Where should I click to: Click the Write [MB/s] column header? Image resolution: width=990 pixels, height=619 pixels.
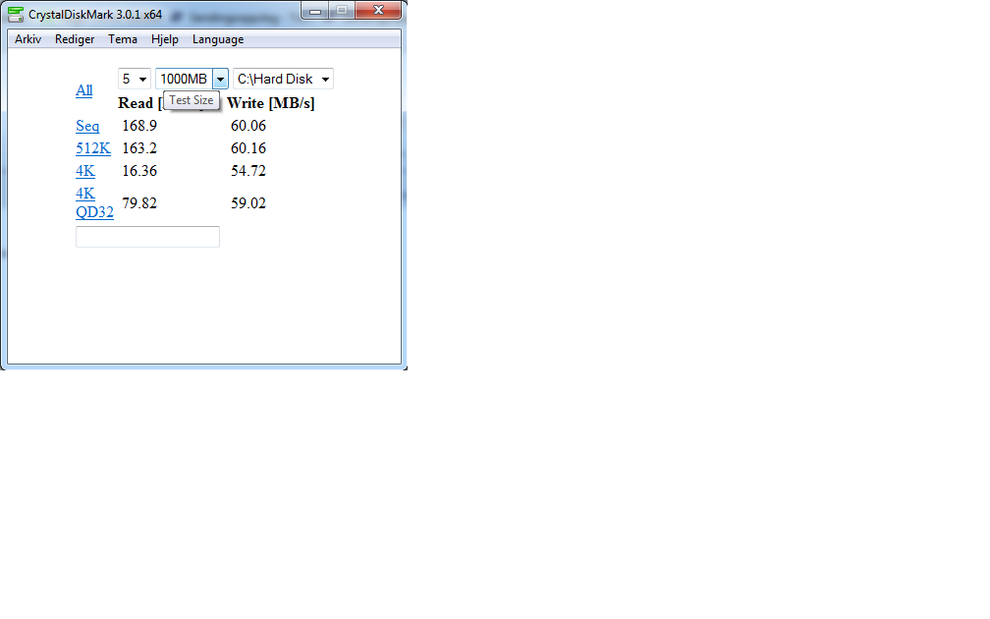pos(271,103)
